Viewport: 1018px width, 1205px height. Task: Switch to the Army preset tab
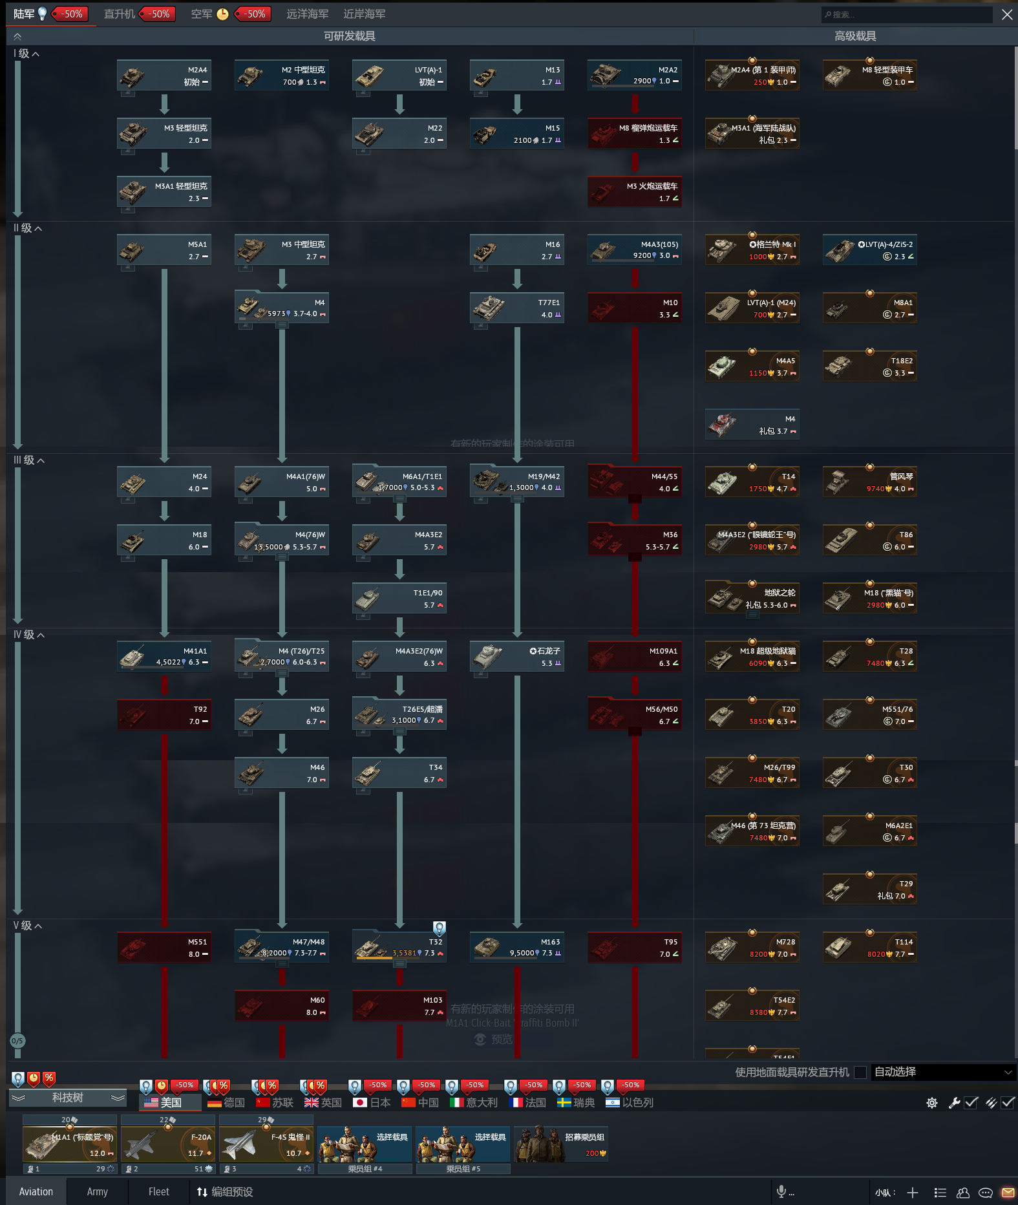[98, 1192]
